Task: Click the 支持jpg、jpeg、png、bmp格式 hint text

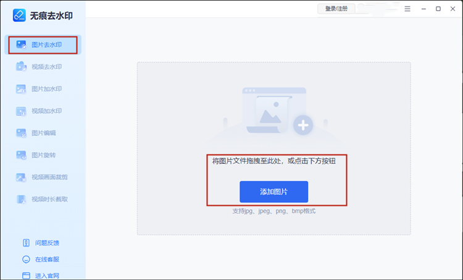Action: (x=273, y=211)
